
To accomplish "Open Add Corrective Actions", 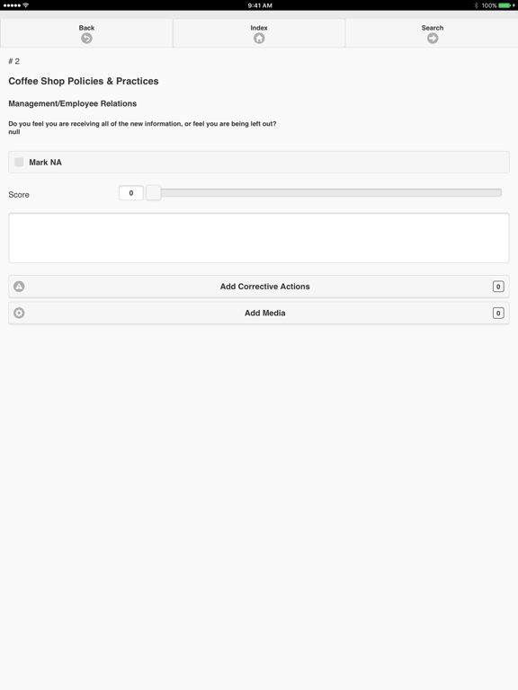I will pos(259,287).
